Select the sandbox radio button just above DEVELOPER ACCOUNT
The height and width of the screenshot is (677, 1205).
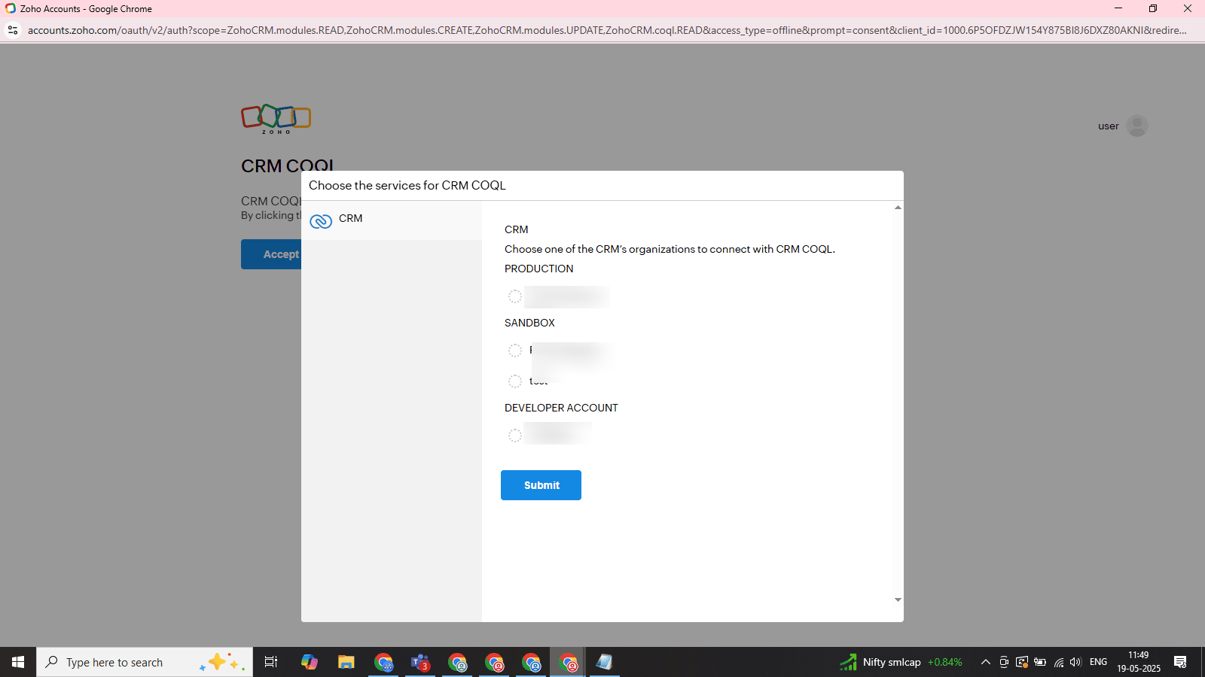515,381
